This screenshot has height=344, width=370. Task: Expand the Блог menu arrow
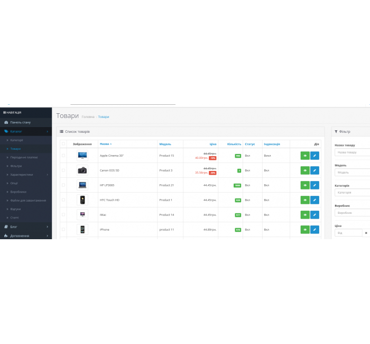tap(48, 227)
